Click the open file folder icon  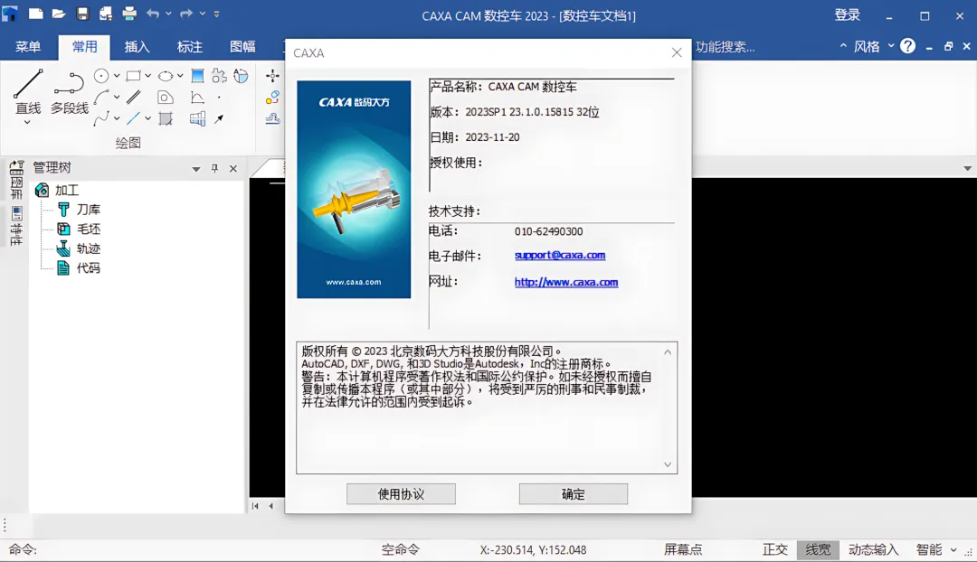coord(59,14)
